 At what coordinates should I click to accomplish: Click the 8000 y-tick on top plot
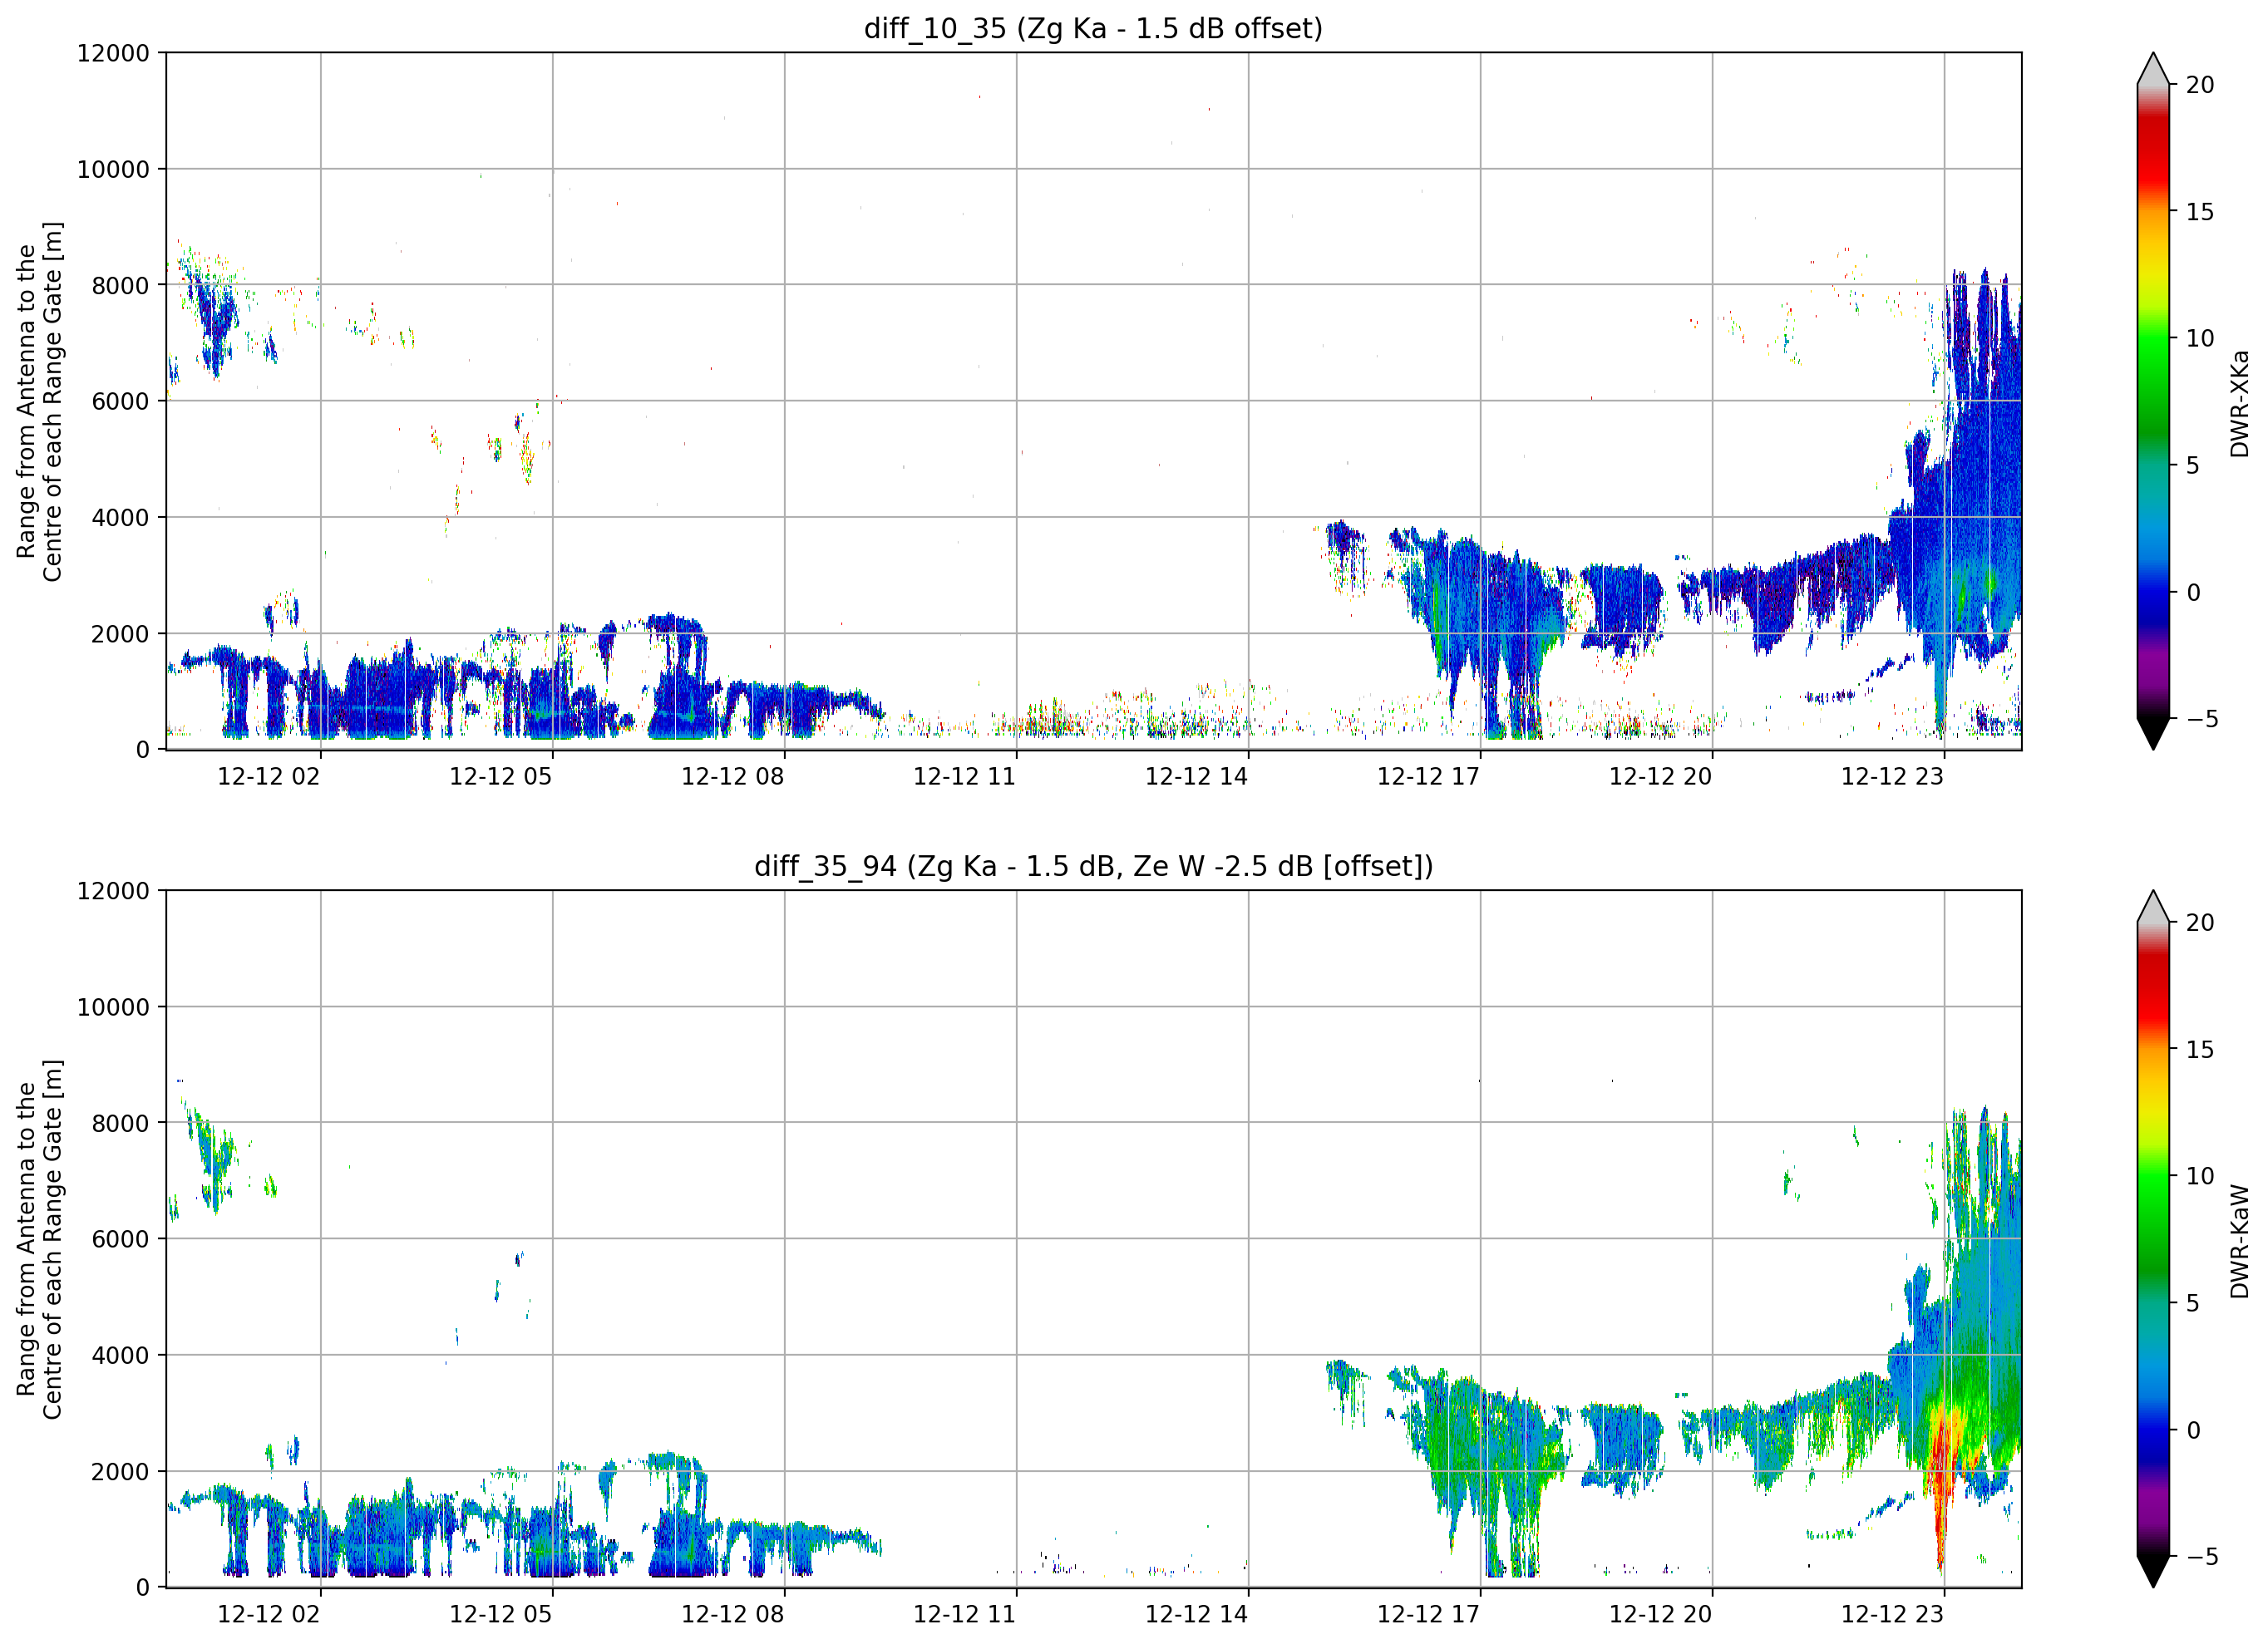pyautogui.click(x=120, y=286)
